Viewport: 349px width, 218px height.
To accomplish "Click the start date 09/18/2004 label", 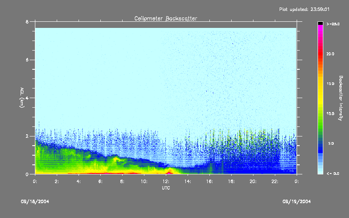I will (x=35, y=201).
